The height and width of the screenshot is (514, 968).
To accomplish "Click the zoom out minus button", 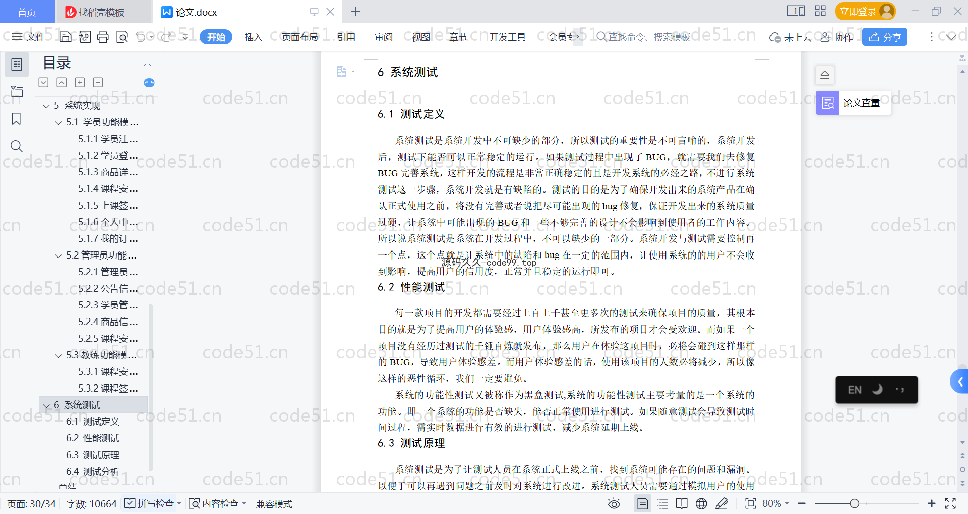I will pos(802,503).
